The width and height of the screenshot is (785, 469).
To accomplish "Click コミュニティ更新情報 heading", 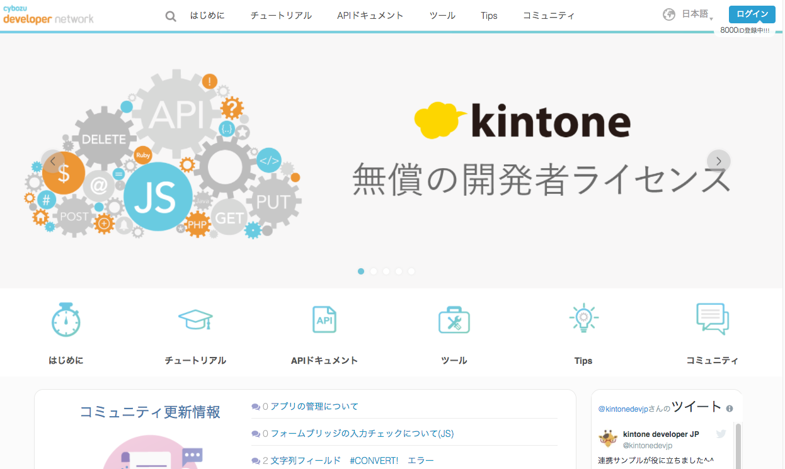I will (150, 412).
